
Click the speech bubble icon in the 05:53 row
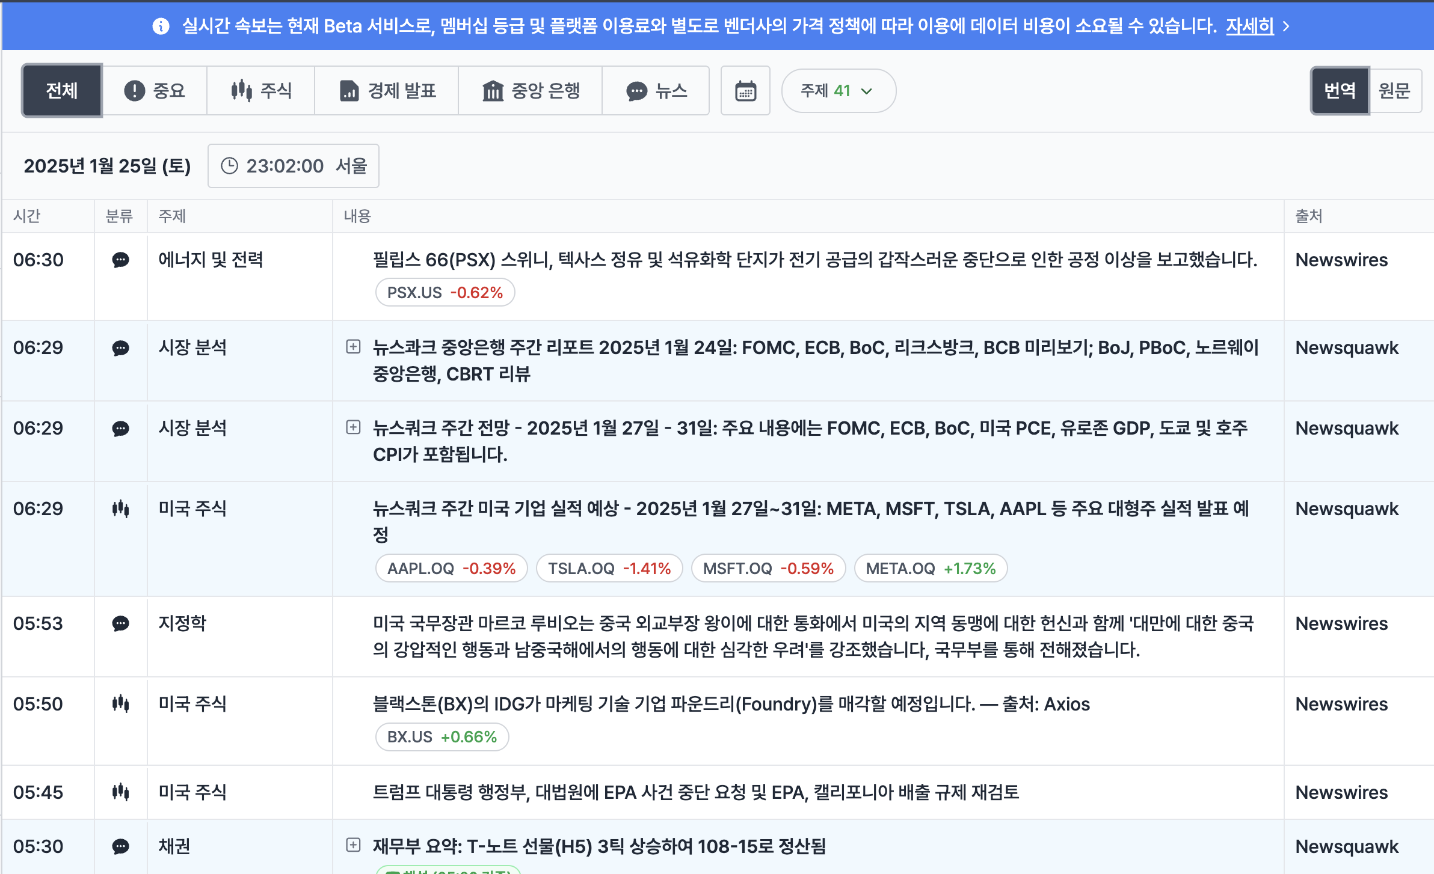pyautogui.click(x=120, y=623)
